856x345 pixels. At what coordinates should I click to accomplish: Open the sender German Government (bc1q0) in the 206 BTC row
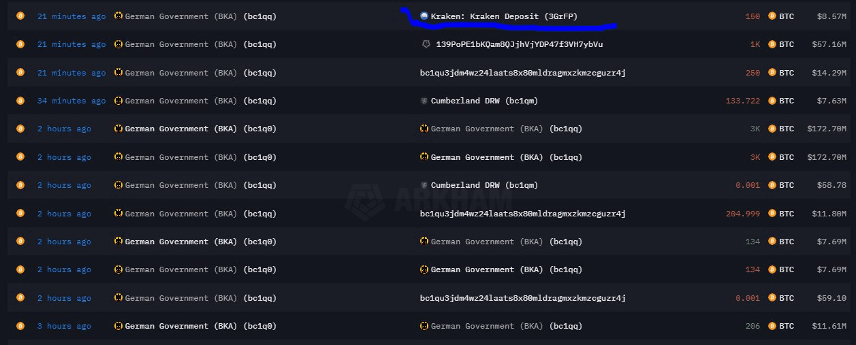(x=201, y=326)
